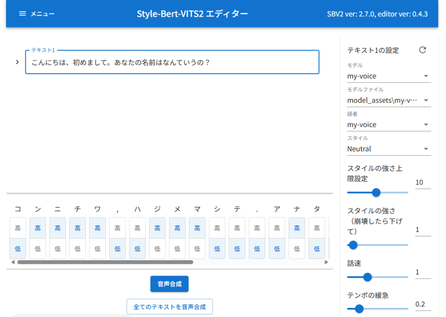Set ア accent to 高

pos(277,228)
